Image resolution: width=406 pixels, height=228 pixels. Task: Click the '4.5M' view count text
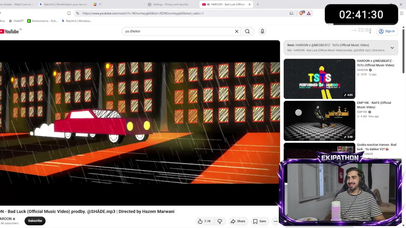363,116
